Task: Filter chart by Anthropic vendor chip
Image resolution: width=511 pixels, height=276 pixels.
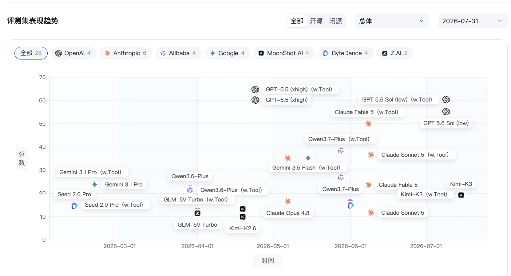Action: click(126, 53)
